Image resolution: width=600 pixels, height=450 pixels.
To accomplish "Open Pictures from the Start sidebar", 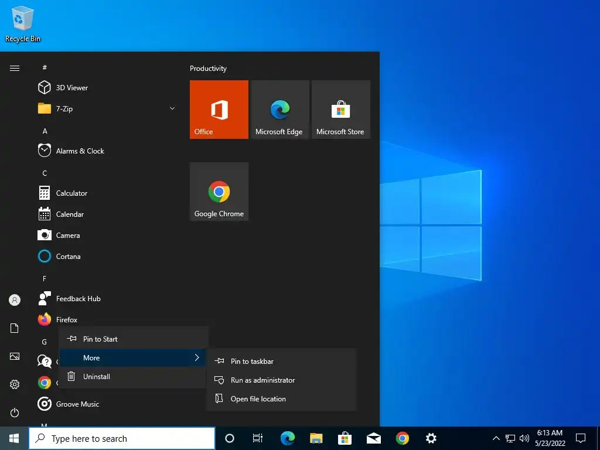I will [15, 356].
